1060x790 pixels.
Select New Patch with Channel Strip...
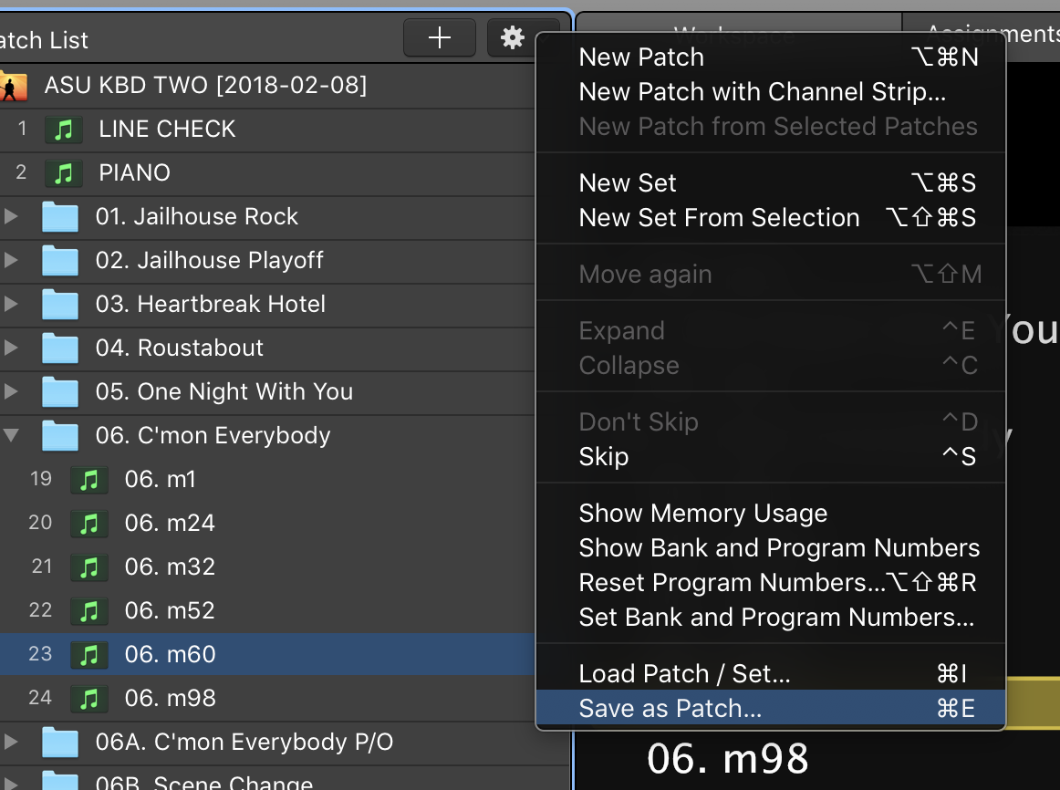pos(762,92)
